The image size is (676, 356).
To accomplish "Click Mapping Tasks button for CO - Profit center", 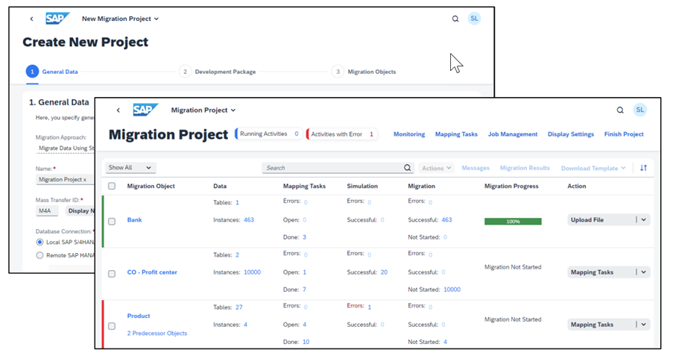I will (x=602, y=272).
